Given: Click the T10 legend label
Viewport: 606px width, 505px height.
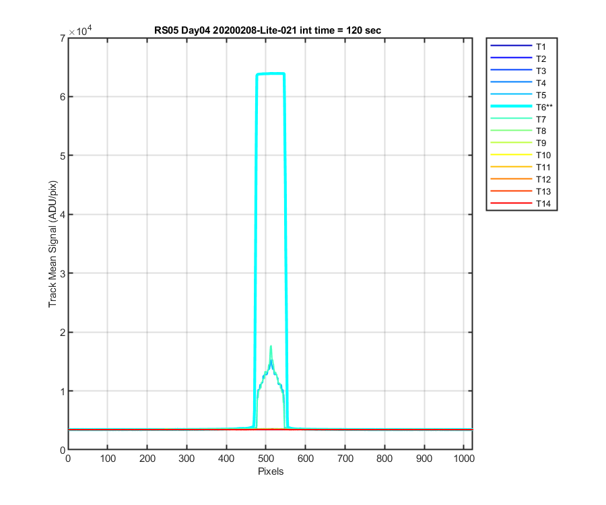Looking at the screenshot, I should coord(543,155).
